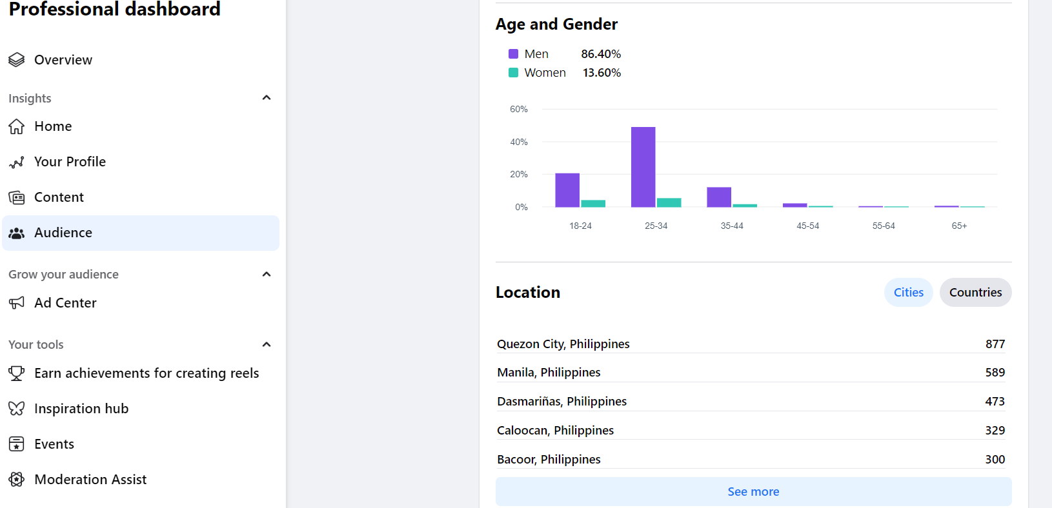This screenshot has height=508, width=1052.
Task: Click the Moderation Assist icon
Action: pos(17,480)
